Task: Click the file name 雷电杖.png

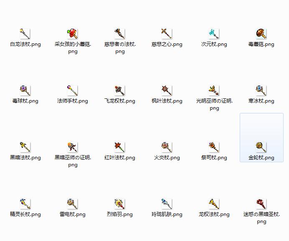Action: click(x=72, y=214)
